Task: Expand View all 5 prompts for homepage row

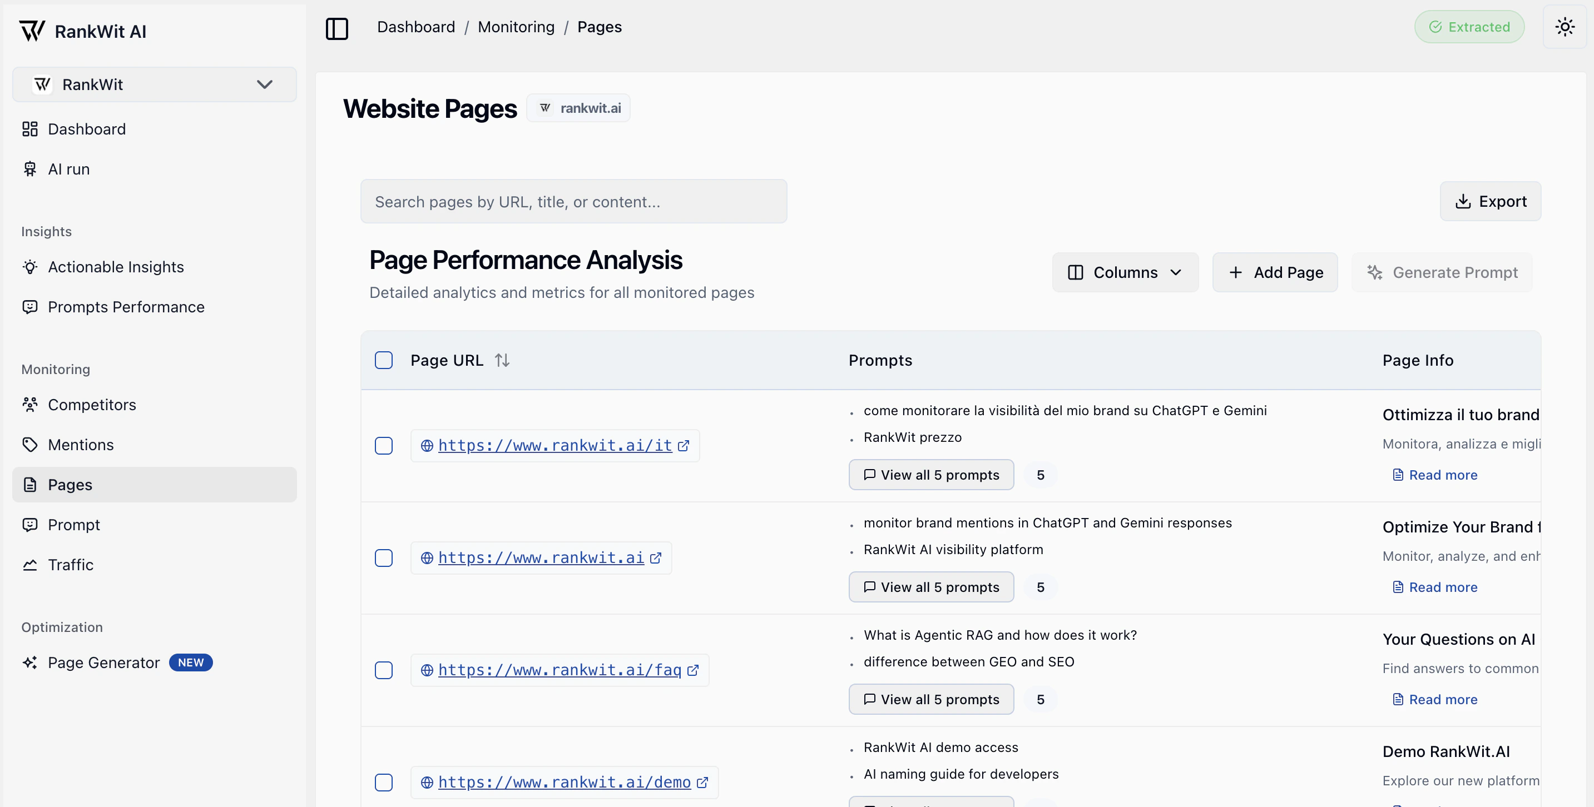Action: [x=930, y=587]
